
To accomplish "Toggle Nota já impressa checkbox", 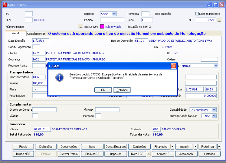I will (x=197, y=14).
